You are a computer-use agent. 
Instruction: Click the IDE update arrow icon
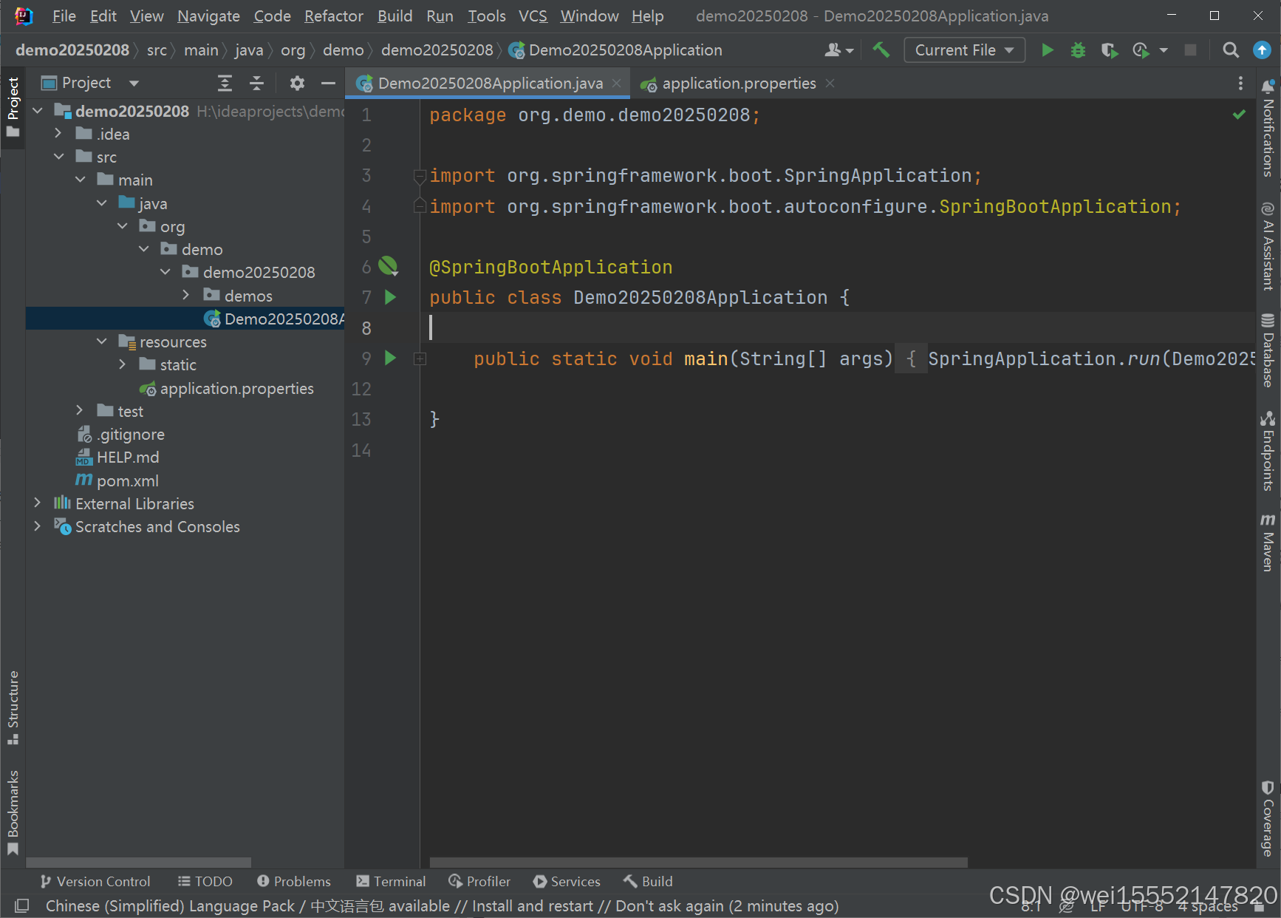(1262, 50)
